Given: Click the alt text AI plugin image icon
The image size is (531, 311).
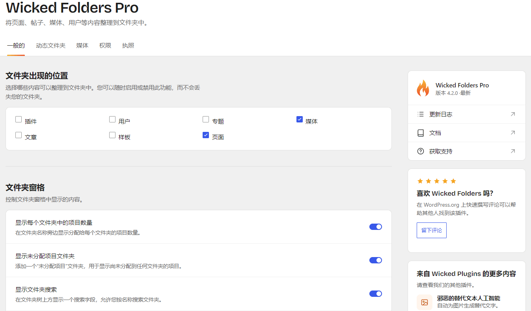Looking at the screenshot, I should [x=425, y=302].
